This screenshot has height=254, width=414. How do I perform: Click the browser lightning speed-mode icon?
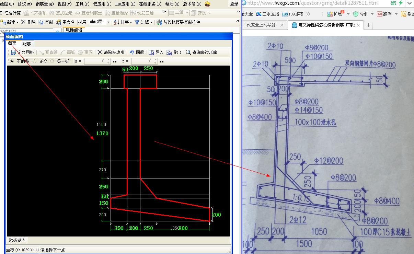[x=400, y=3]
